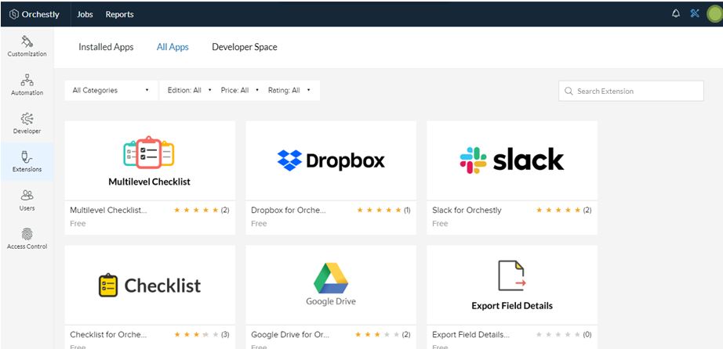The width and height of the screenshot is (723, 349).
Task: Open Access Control in the sidebar
Action: click(27, 239)
